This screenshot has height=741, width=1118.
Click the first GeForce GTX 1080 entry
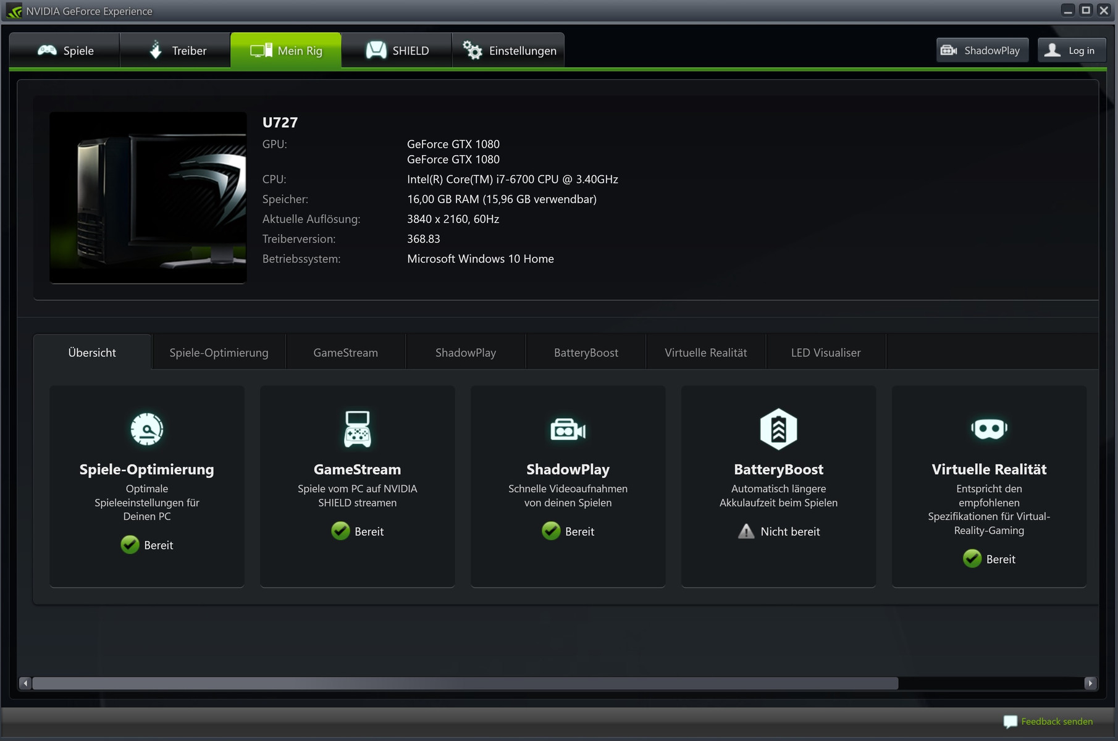point(453,144)
